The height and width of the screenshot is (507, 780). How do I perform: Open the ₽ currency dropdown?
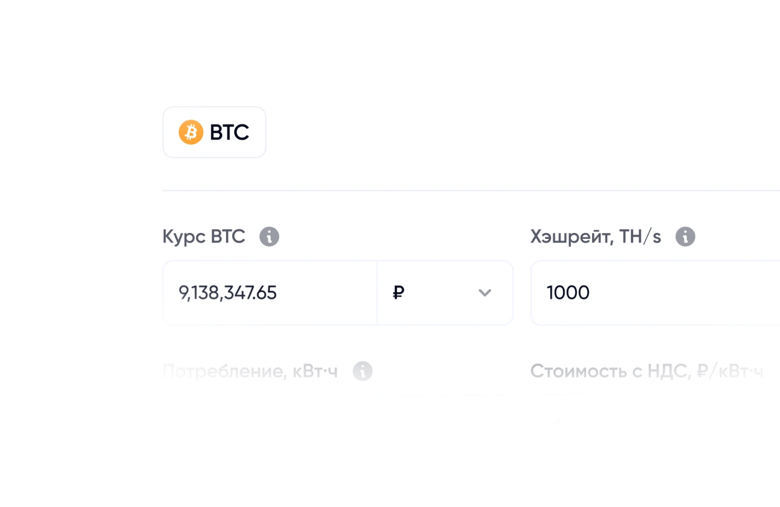pyautogui.click(x=445, y=293)
